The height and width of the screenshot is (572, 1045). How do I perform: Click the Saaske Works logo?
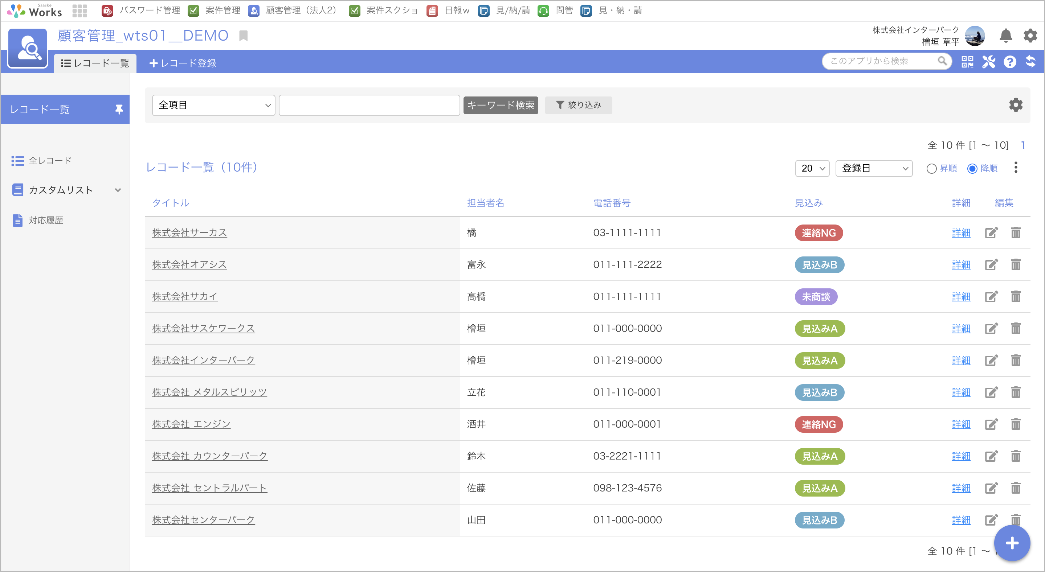34,11
